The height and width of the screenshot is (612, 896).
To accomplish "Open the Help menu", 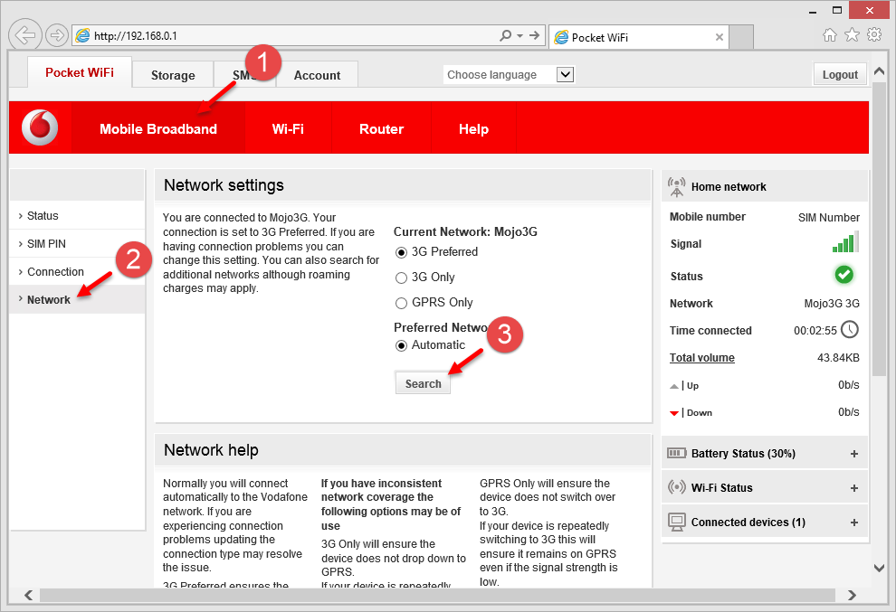I will (x=473, y=129).
